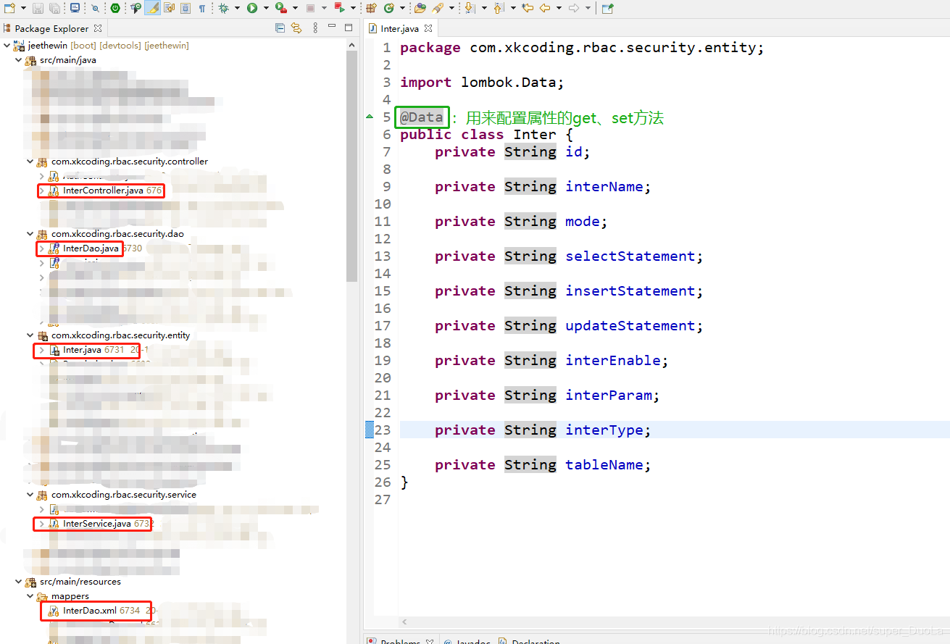Toggle Mark Occurrences highlighter in toolbar
The image size is (950, 644).
click(153, 8)
